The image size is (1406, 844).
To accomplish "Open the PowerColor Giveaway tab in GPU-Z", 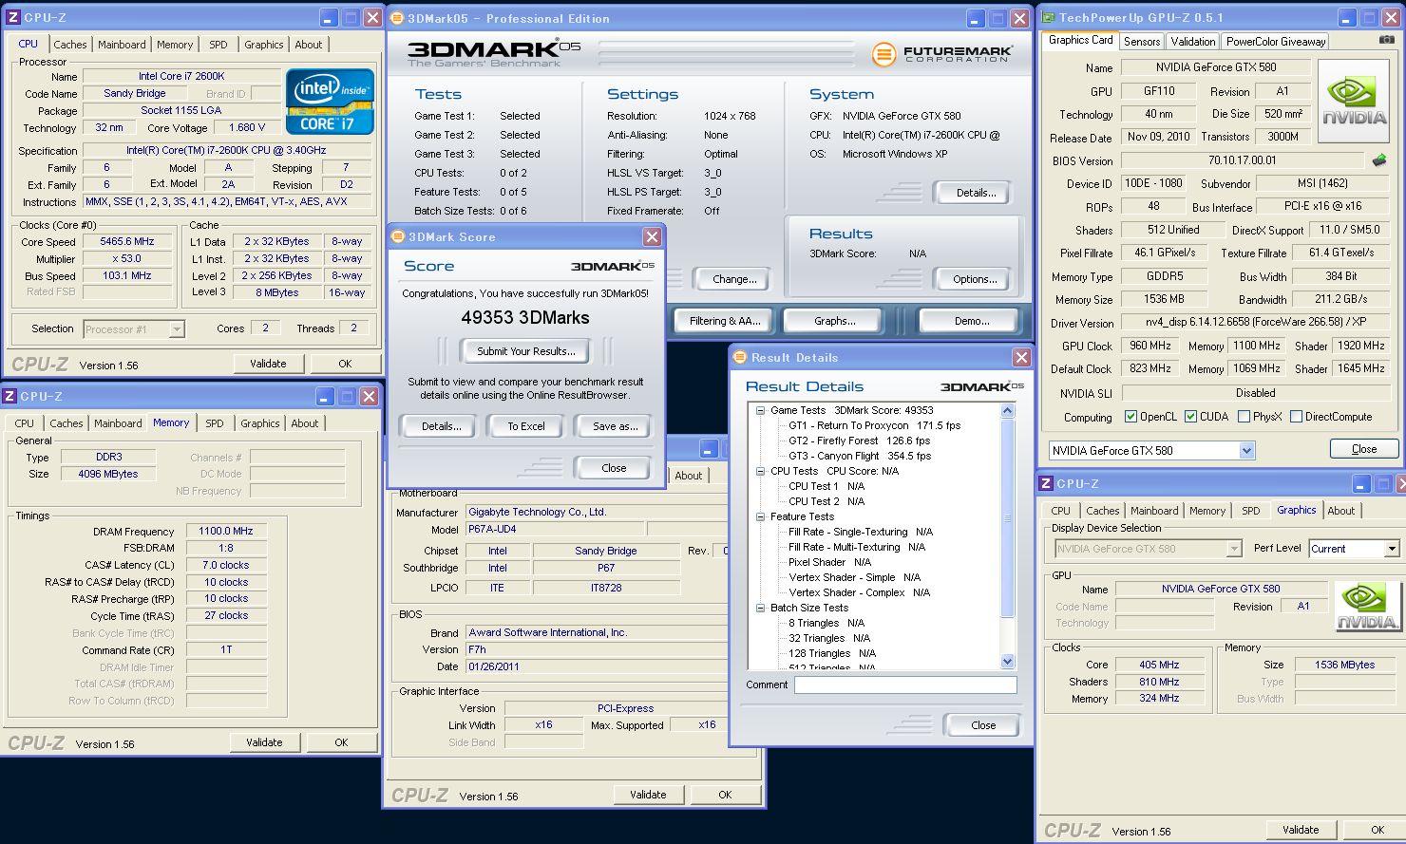I will [x=1276, y=42].
